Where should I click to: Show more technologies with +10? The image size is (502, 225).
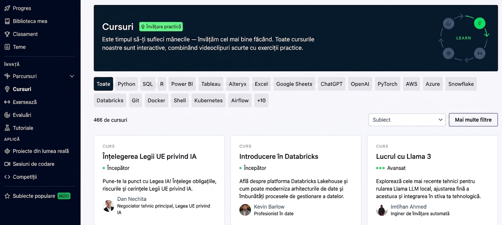[x=261, y=100]
